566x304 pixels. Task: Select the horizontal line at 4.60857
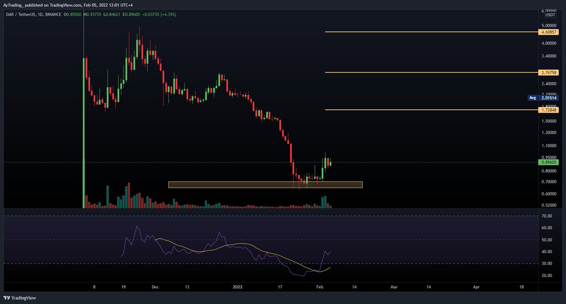431,32
